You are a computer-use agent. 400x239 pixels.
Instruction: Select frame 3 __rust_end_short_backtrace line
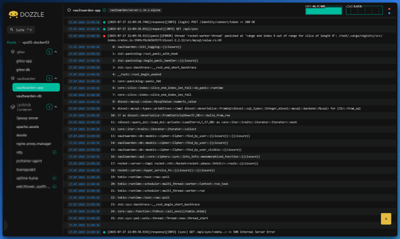(154, 67)
